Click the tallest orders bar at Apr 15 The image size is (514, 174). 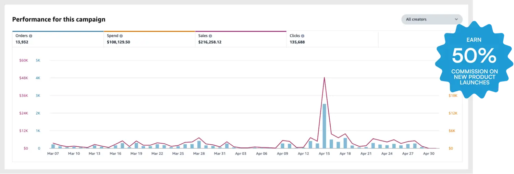(x=324, y=126)
